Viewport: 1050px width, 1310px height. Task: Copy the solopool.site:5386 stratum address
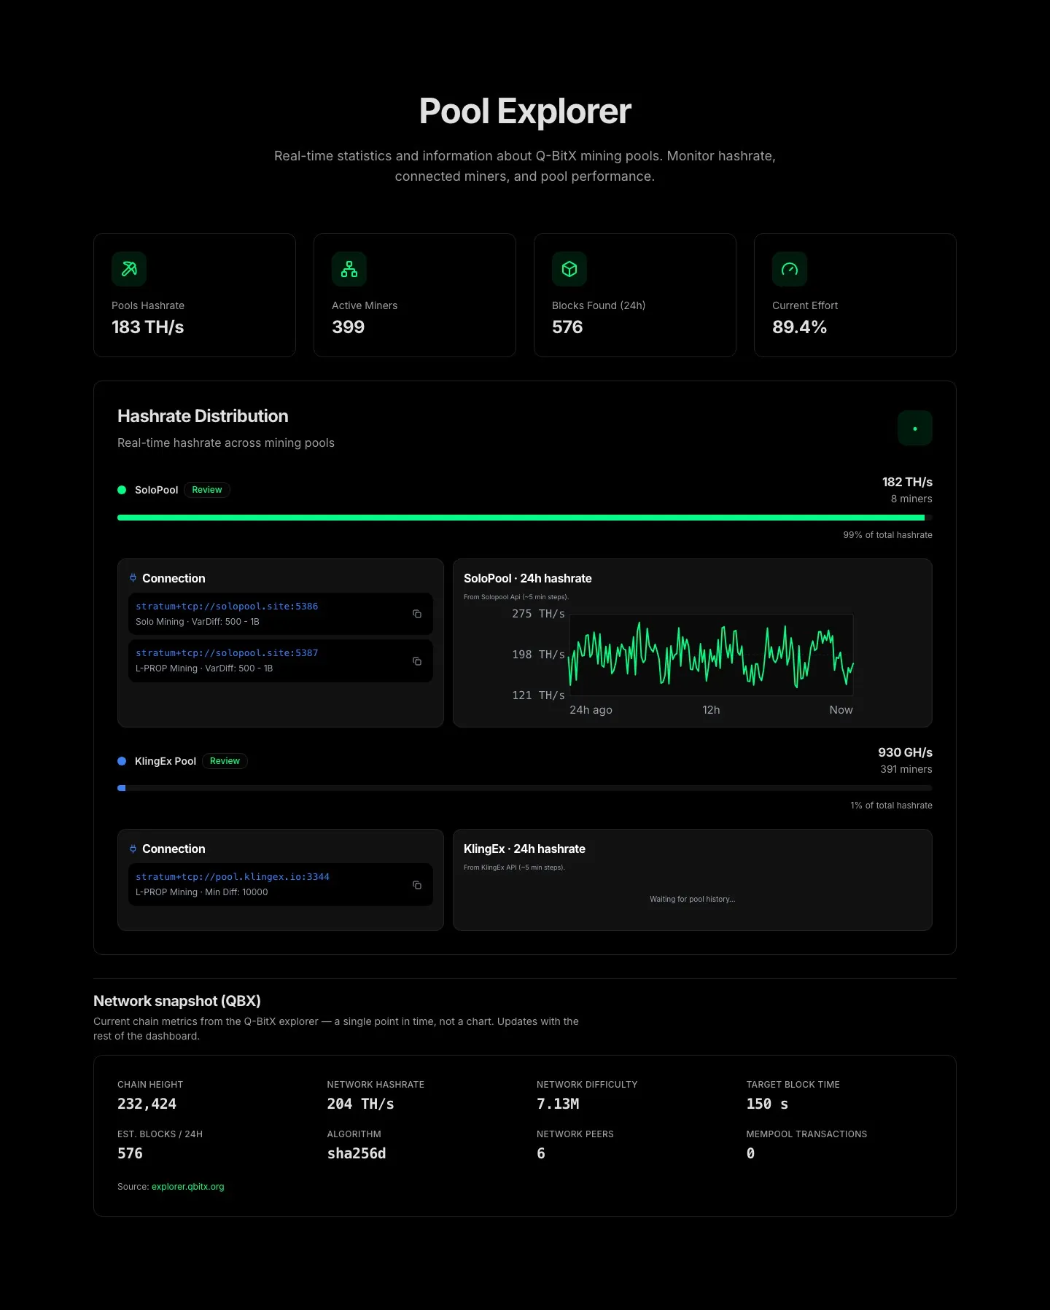pyautogui.click(x=417, y=614)
